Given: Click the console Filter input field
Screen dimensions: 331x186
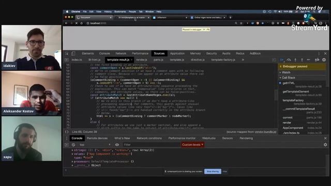Looking at the screenshot, I should [151, 145].
